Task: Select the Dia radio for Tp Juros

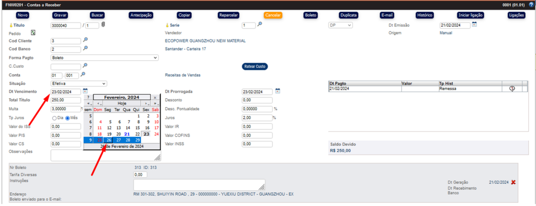Action: point(55,118)
